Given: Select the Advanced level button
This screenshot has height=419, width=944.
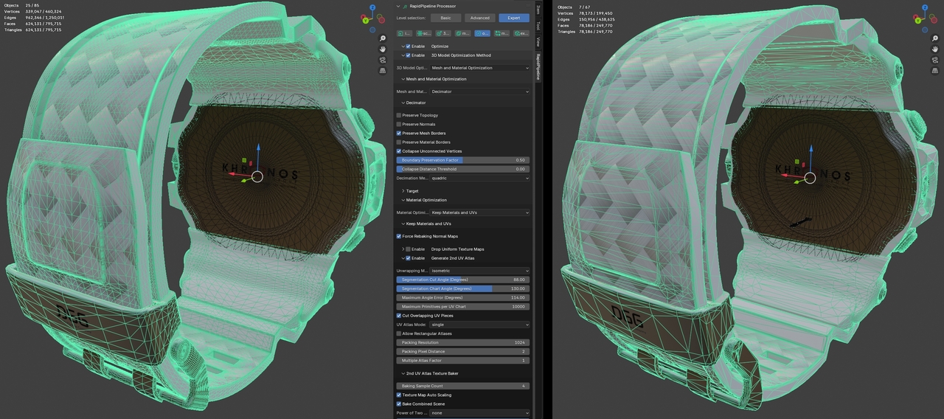Looking at the screenshot, I should (x=479, y=18).
